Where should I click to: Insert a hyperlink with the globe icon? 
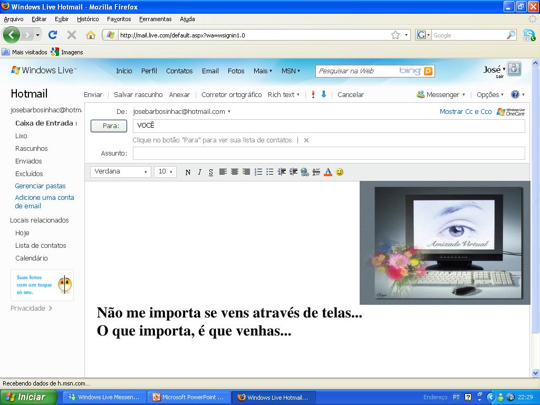305,172
